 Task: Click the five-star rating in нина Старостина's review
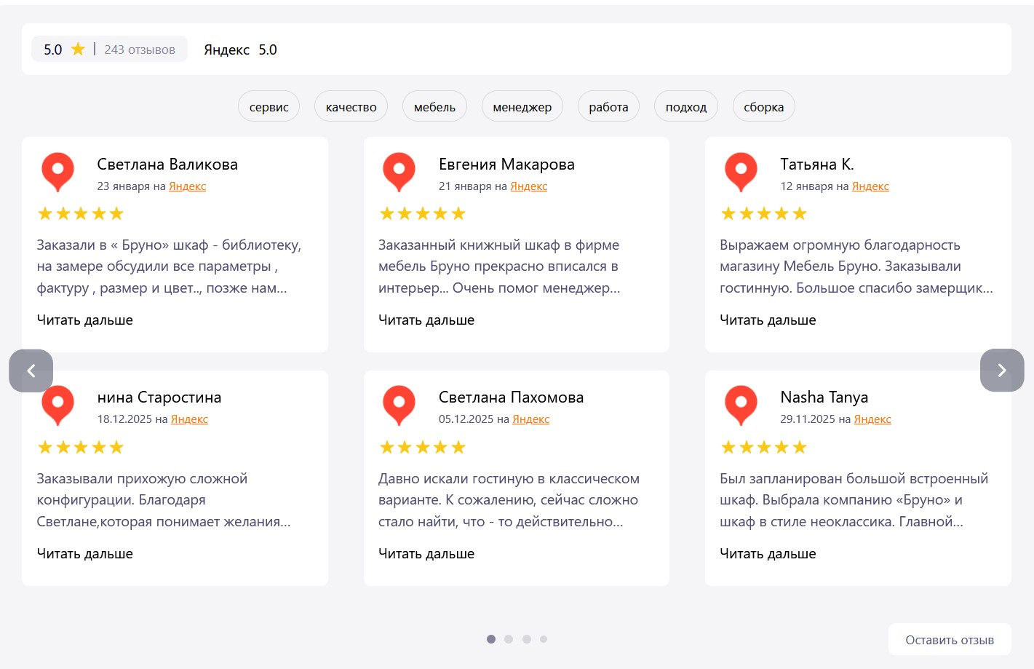click(x=81, y=447)
